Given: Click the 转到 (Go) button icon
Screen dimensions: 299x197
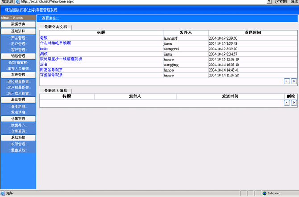Looking at the screenshot, I should 278,2.
